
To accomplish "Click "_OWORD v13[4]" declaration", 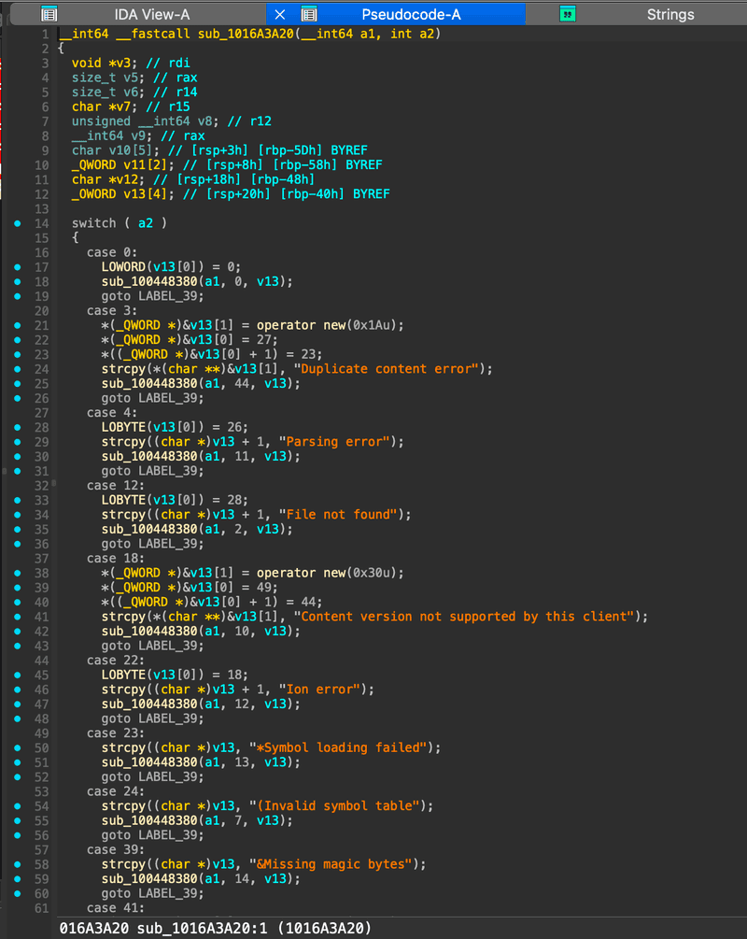I will 123,194.
